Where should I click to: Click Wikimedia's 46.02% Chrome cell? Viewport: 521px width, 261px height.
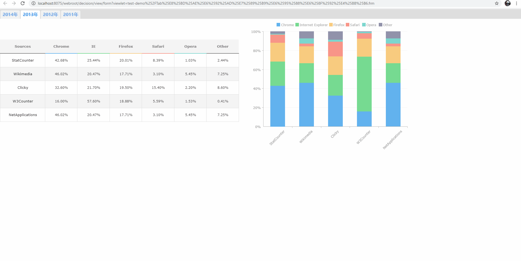pos(61,74)
